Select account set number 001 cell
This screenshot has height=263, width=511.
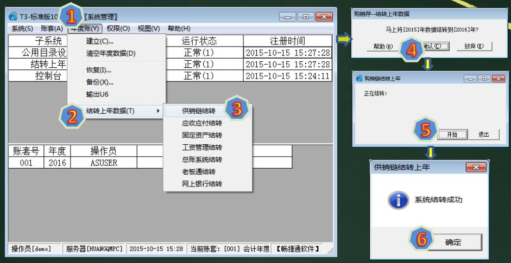click(26, 163)
